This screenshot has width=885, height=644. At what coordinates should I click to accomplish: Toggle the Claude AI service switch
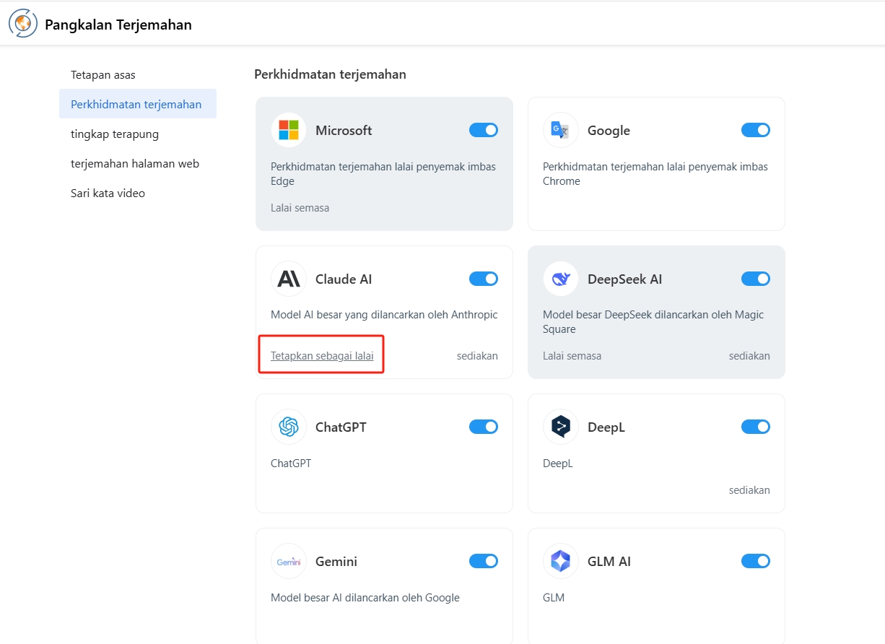484,279
